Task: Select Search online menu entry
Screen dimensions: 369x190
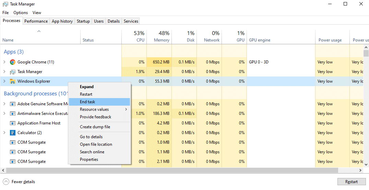Action: pyautogui.click(x=99, y=152)
